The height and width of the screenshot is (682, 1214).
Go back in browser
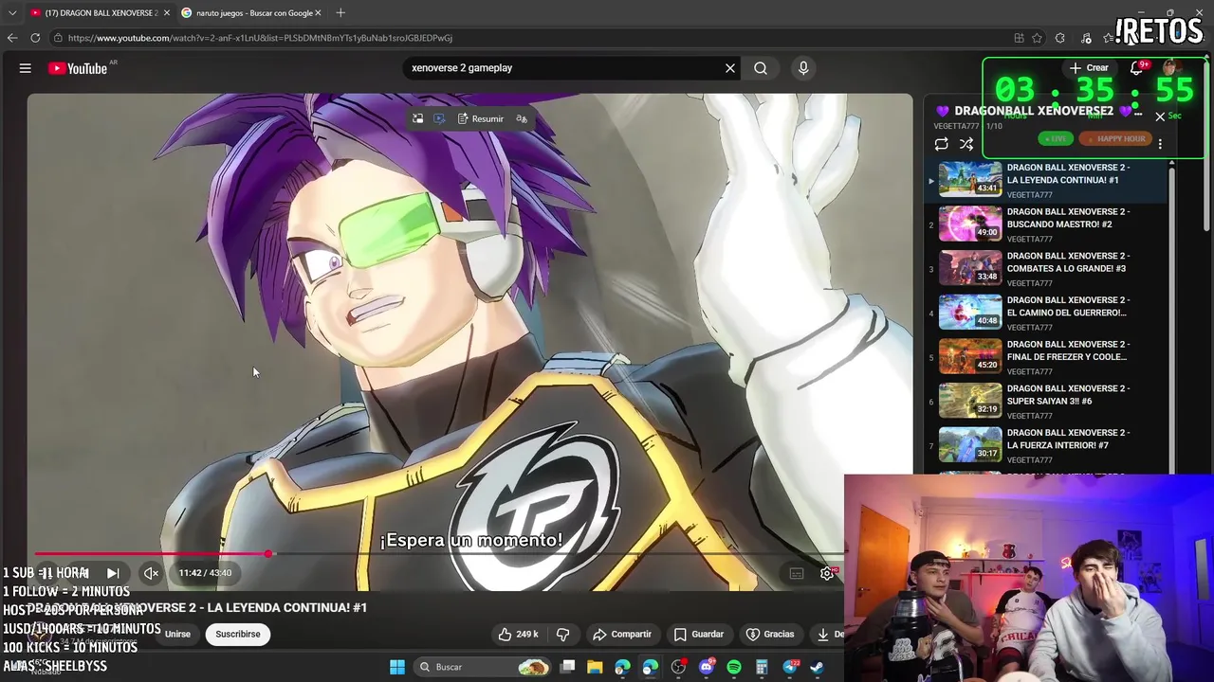pyautogui.click(x=12, y=38)
